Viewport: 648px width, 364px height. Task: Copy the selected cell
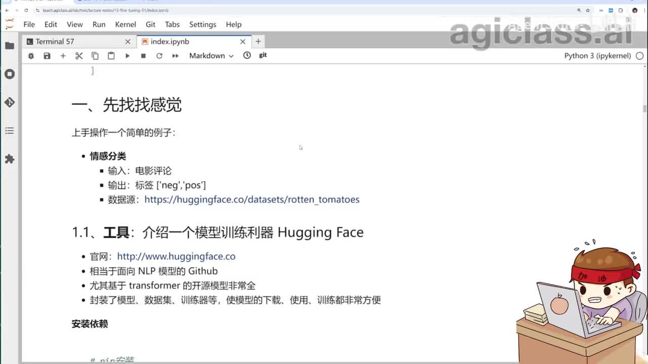pos(95,56)
